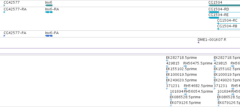
Task: Click the DME1-001K07.R purple arrow marker
Action: 198,43
